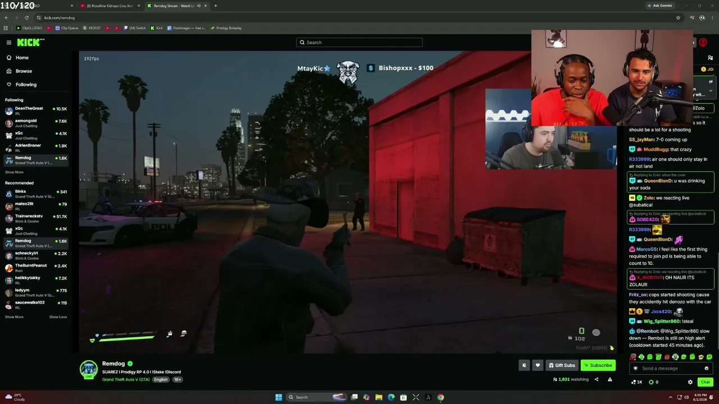Open mateo2lit channel in Recommended
The width and height of the screenshot is (719, 404).
point(36,205)
